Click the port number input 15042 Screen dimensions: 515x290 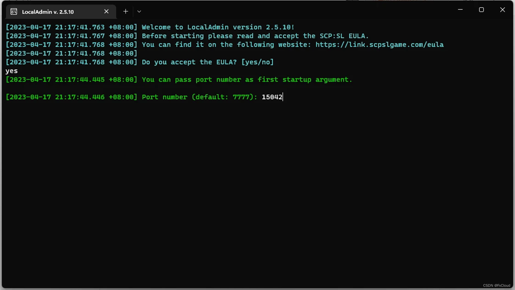pyautogui.click(x=272, y=97)
